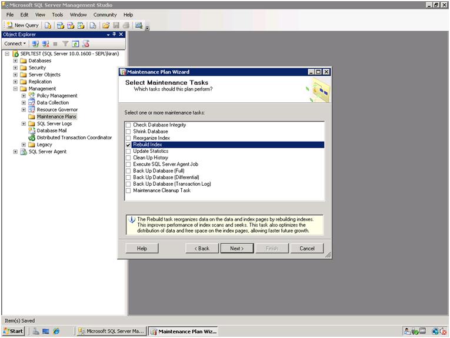Viewport: 450px width, 338px height.
Task: Check the Reorganize Index checkbox
Action: tap(128, 138)
